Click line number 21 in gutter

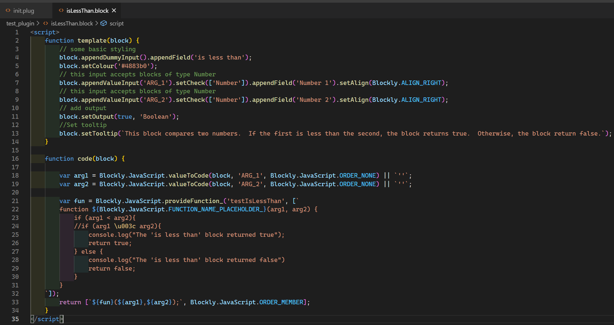(15, 201)
